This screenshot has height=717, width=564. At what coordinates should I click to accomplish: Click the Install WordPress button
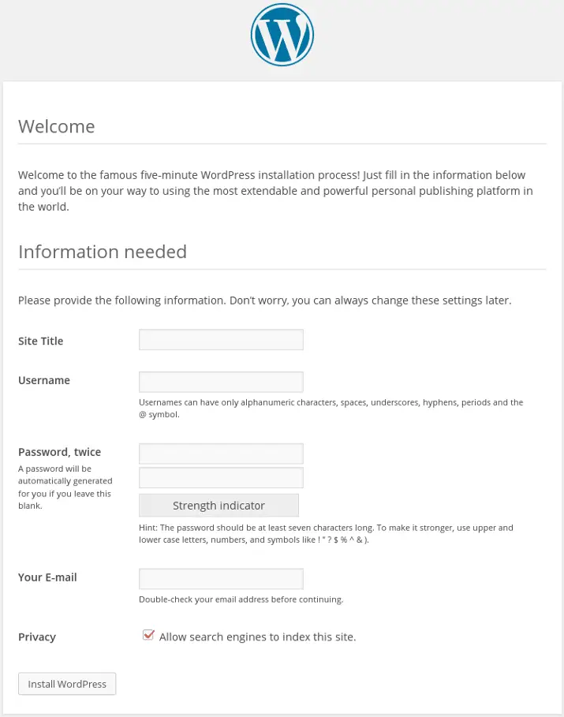(67, 684)
